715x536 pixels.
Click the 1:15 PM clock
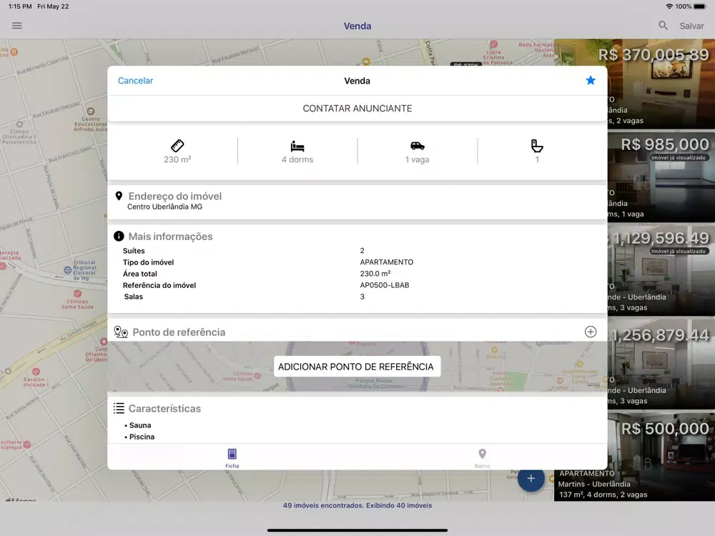coord(20,6)
